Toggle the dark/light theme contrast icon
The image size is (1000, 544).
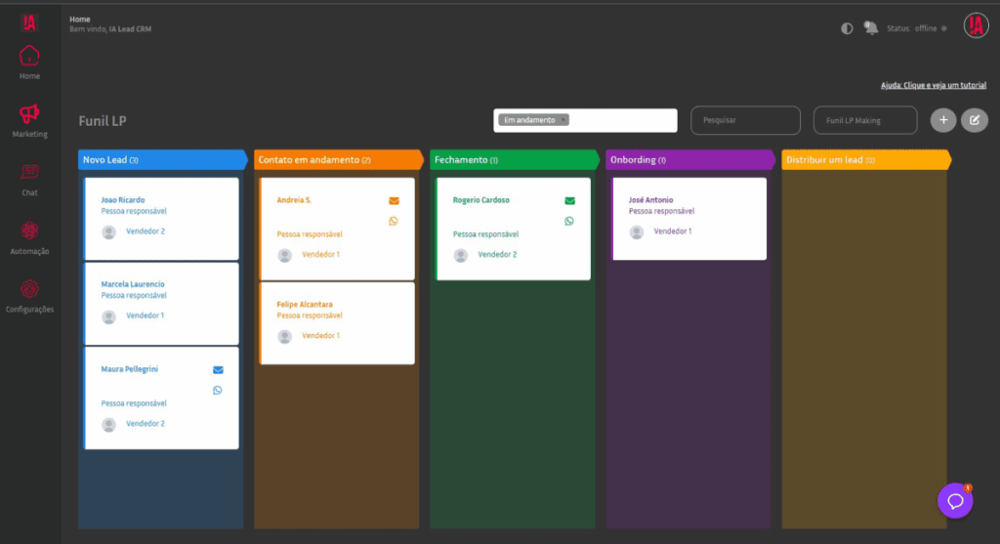847,28
